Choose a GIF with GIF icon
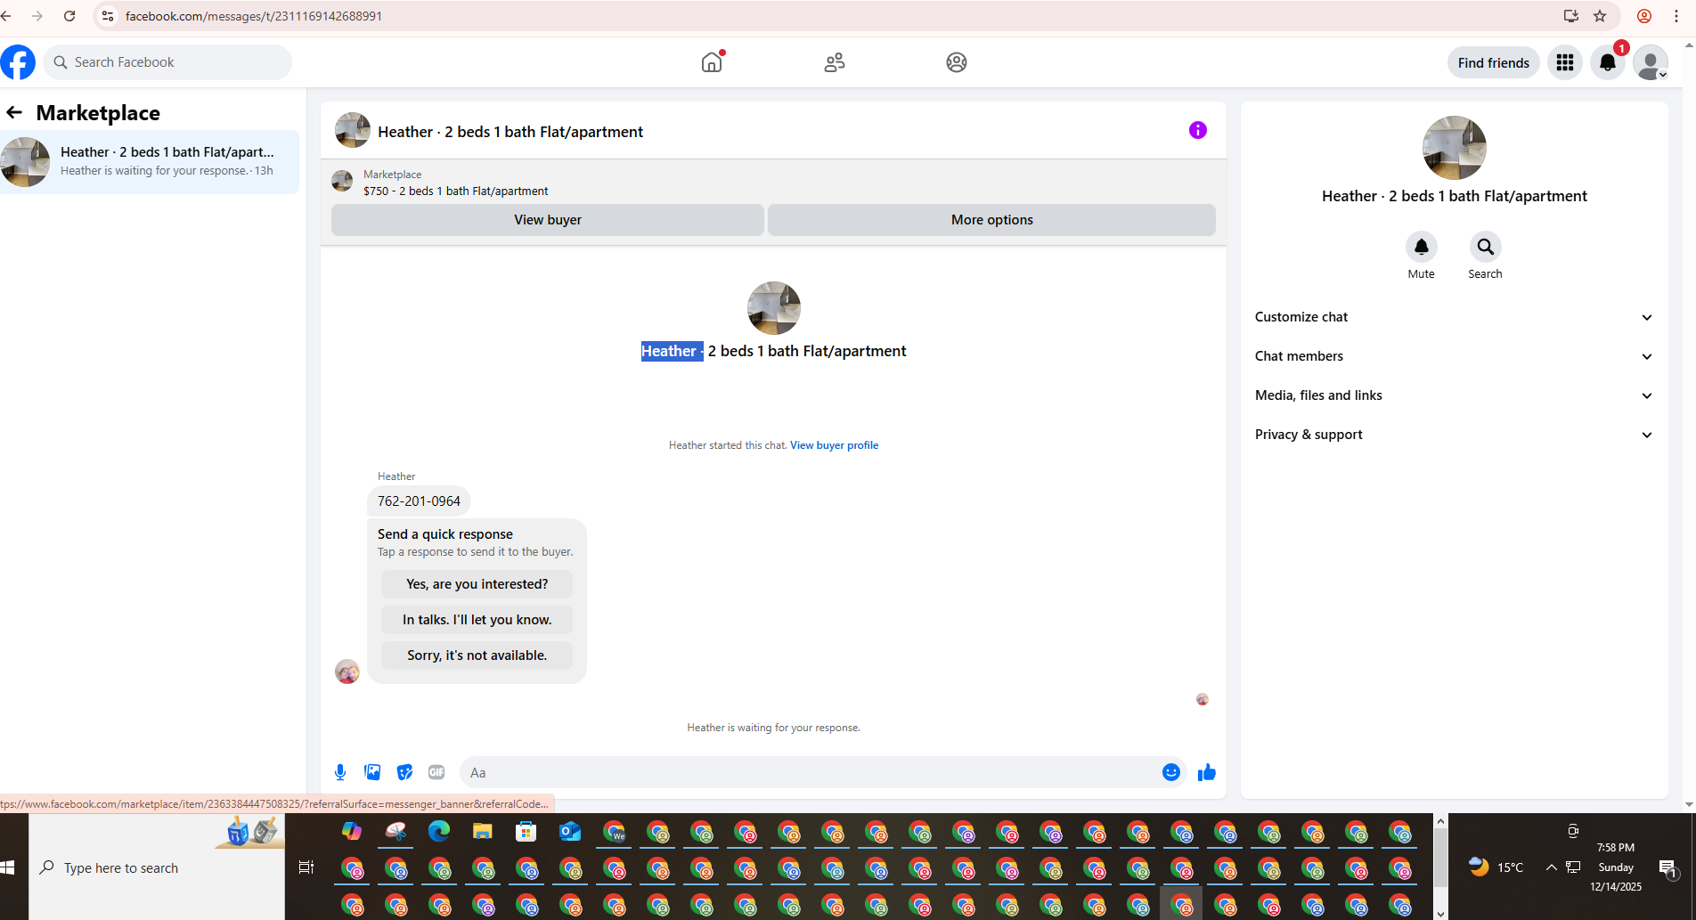 click(x=436, y=772)
